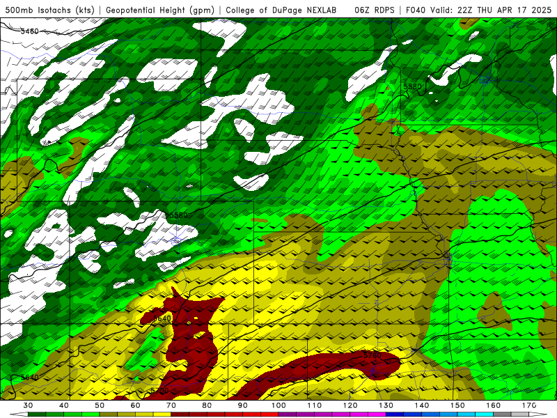Click the 5700 height contour label
557x418 pixels.
point(159,391)
